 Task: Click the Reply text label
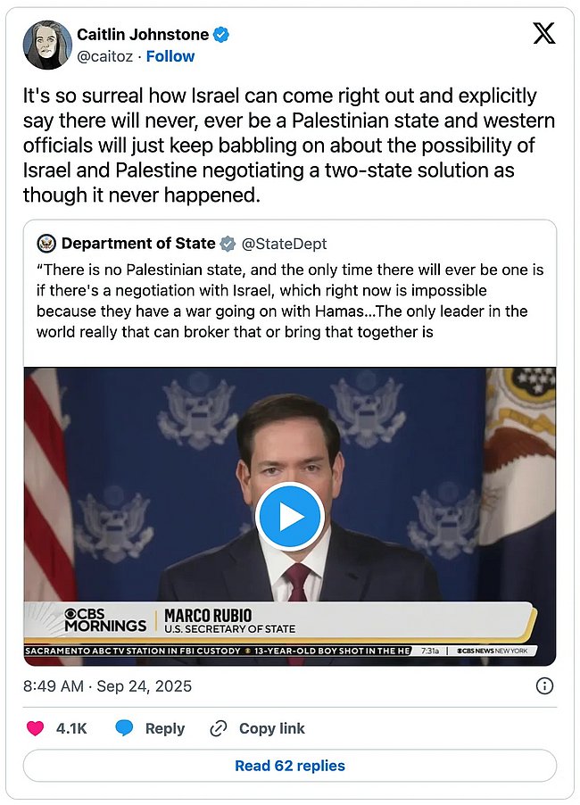click(x=164, y=728)
